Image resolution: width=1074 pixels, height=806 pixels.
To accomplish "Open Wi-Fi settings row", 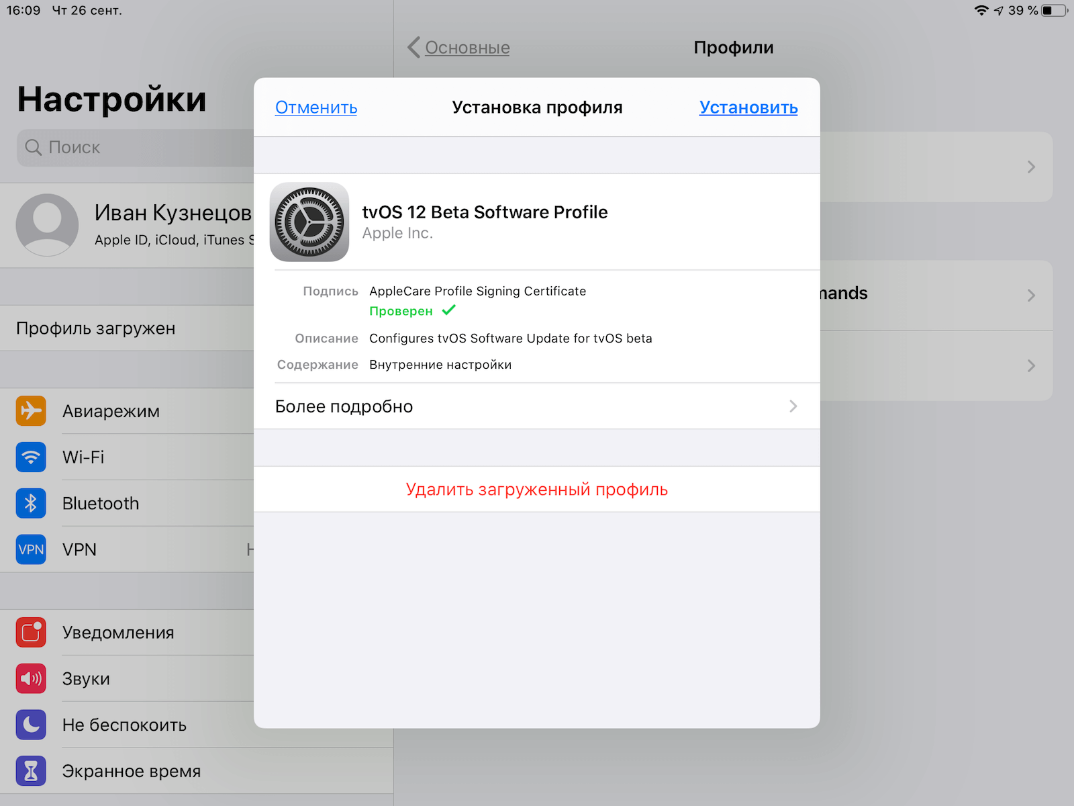I will [x=127, y=457].
